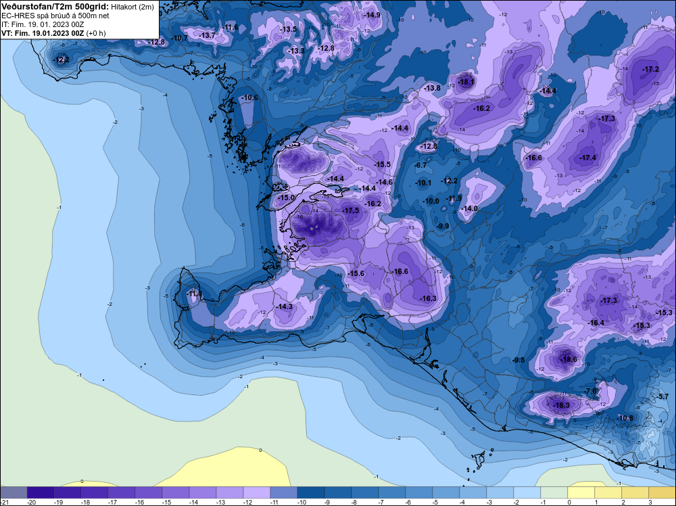
Task: Click the -13.3 temperature value on the map
Action: click(x=296, y=51)
